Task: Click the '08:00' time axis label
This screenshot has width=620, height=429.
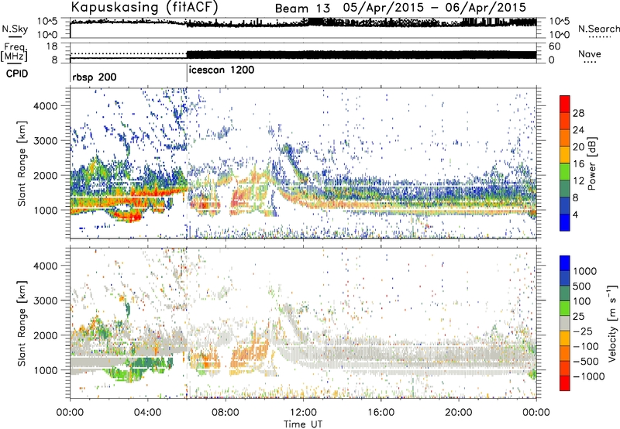Action: (225, 413)
